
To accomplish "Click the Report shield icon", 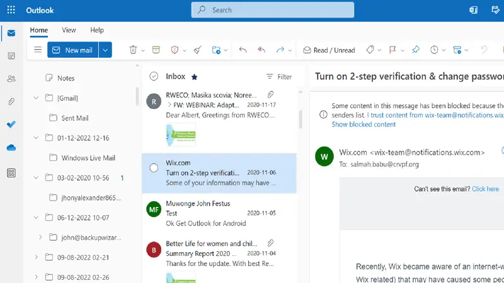I will 175,50.
